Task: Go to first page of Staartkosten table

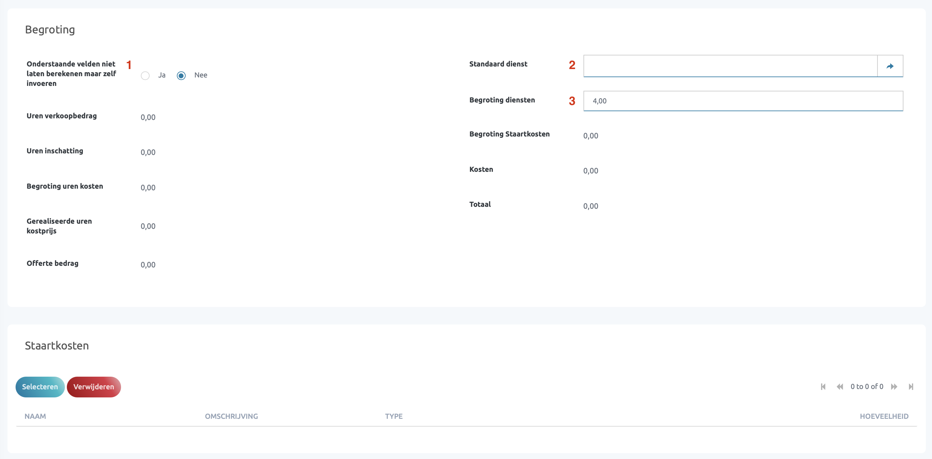Action: [823, 387]
